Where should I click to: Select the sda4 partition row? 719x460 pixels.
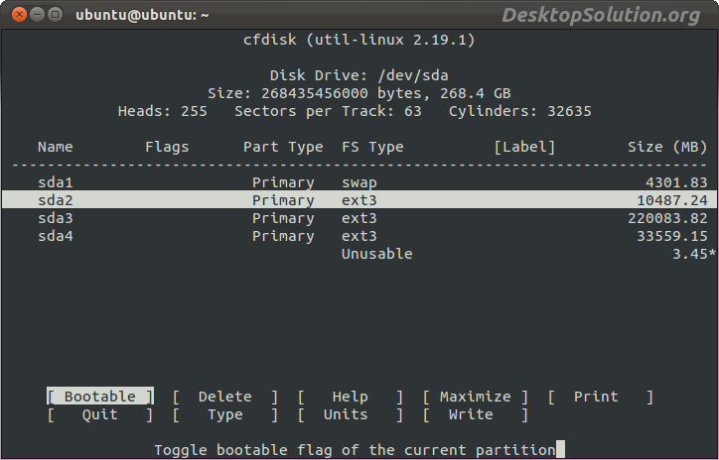359,236
